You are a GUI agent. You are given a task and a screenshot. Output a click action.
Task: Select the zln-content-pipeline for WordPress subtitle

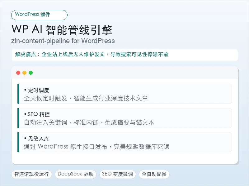(x=63, y=41)
